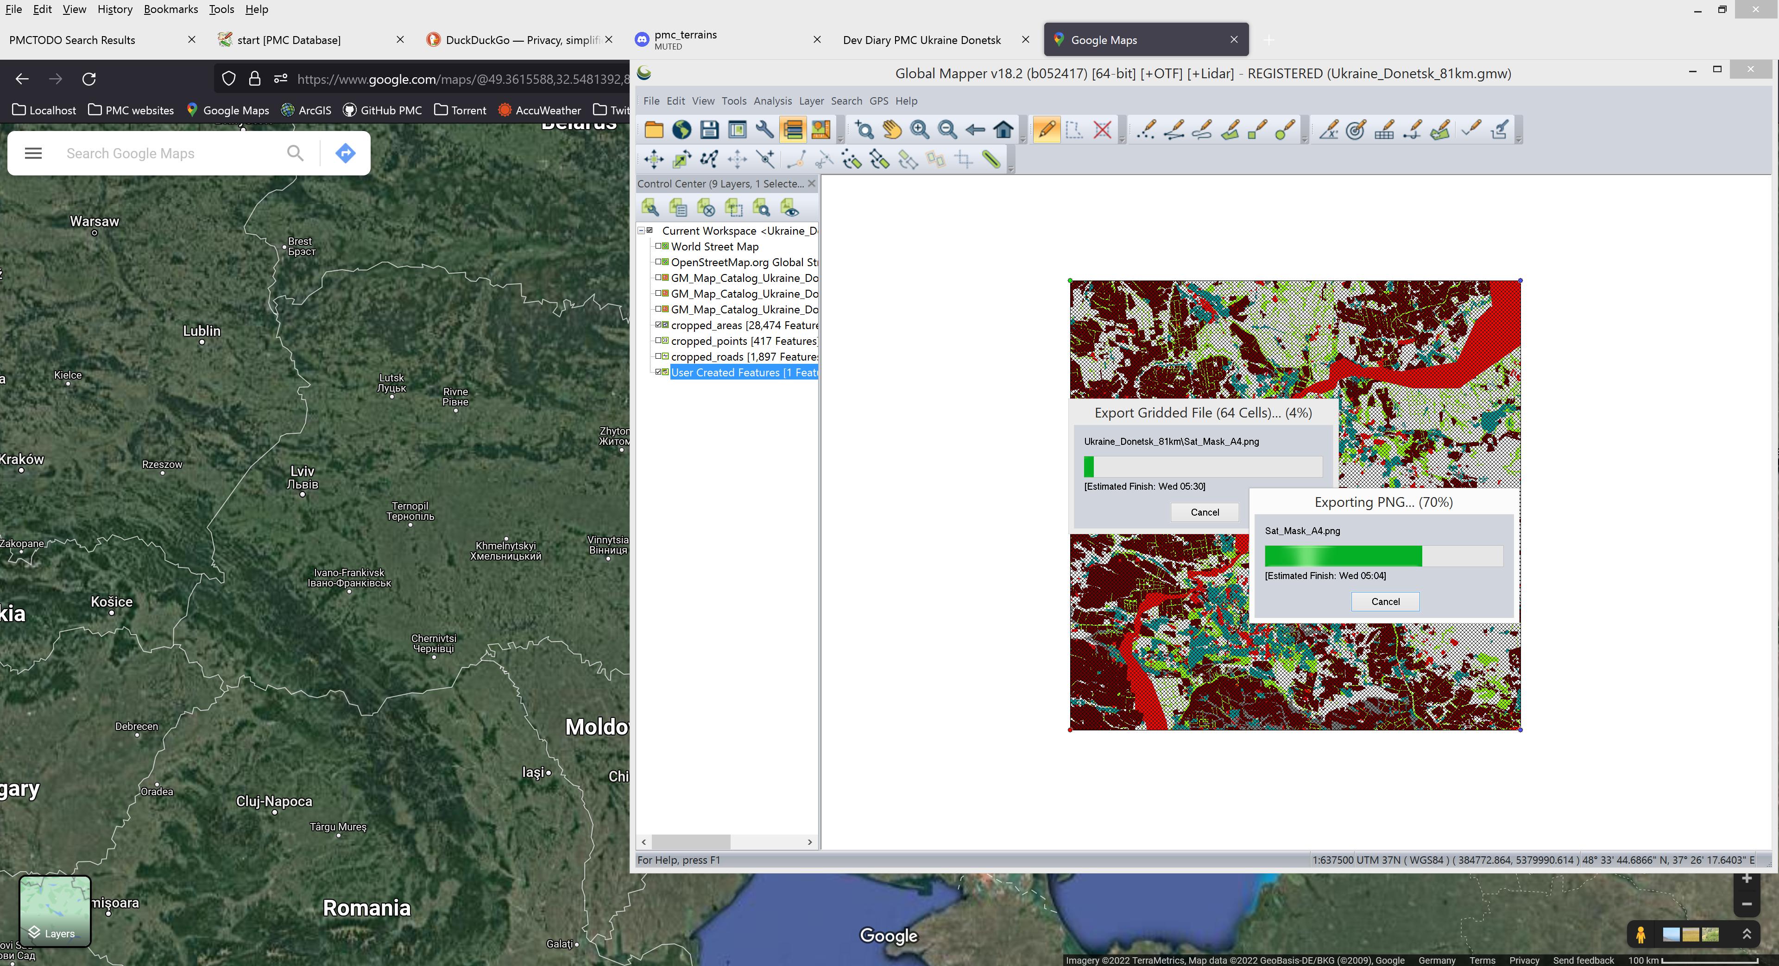Open the GPS menu in Global Mapper

click(x=878, y=101)
